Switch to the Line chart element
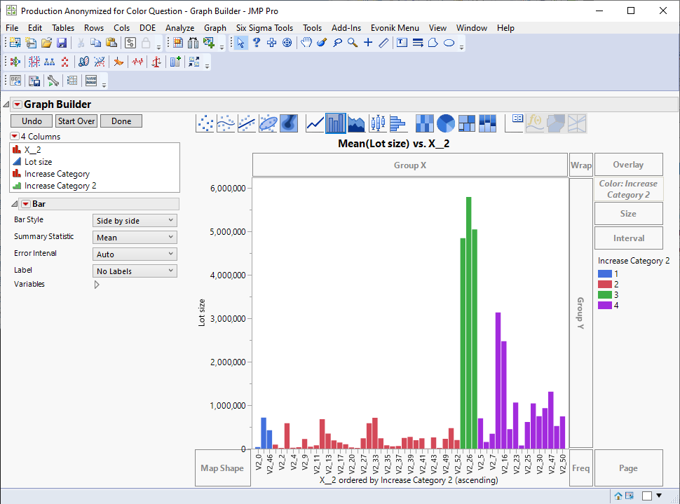The height and width of the screenshot is (504, 680). (x=315, y=123)
